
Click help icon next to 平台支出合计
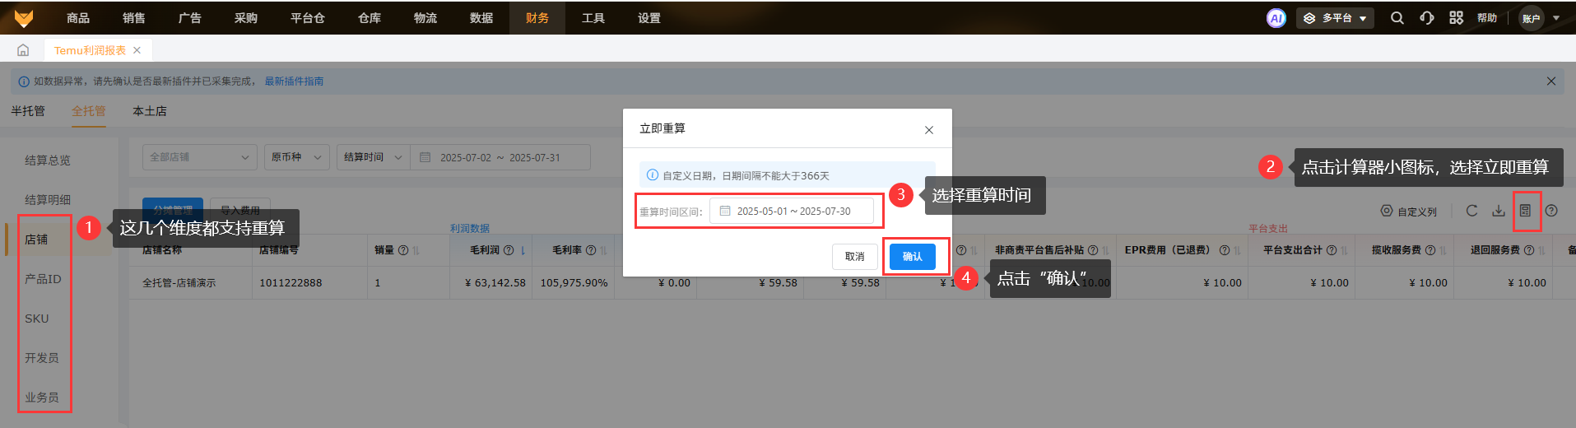click(1332, 250)
